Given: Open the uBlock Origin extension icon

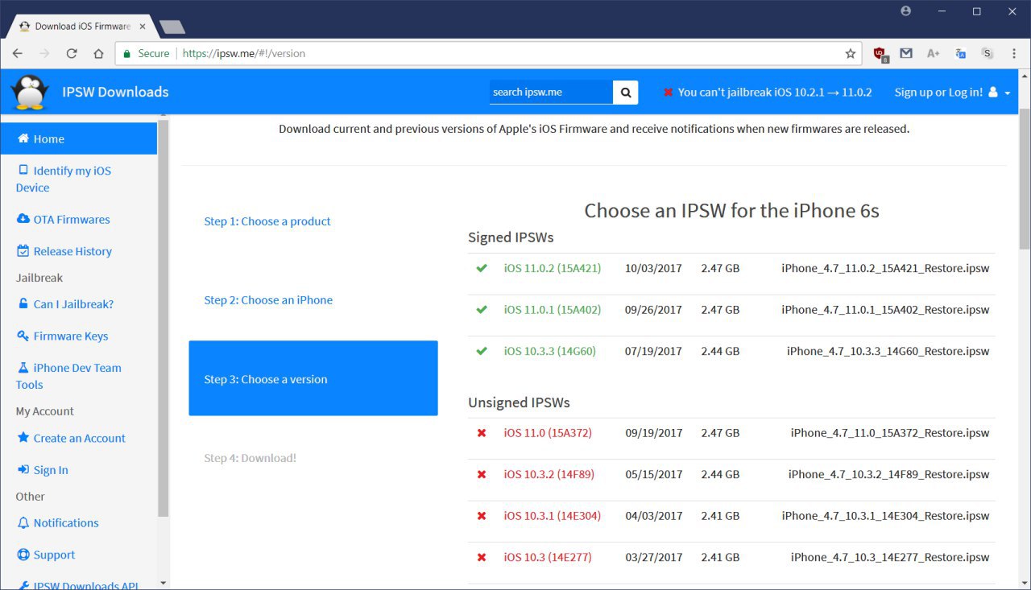Looking at the screenshot, I should pyautogui.click(x=880, y=53).
